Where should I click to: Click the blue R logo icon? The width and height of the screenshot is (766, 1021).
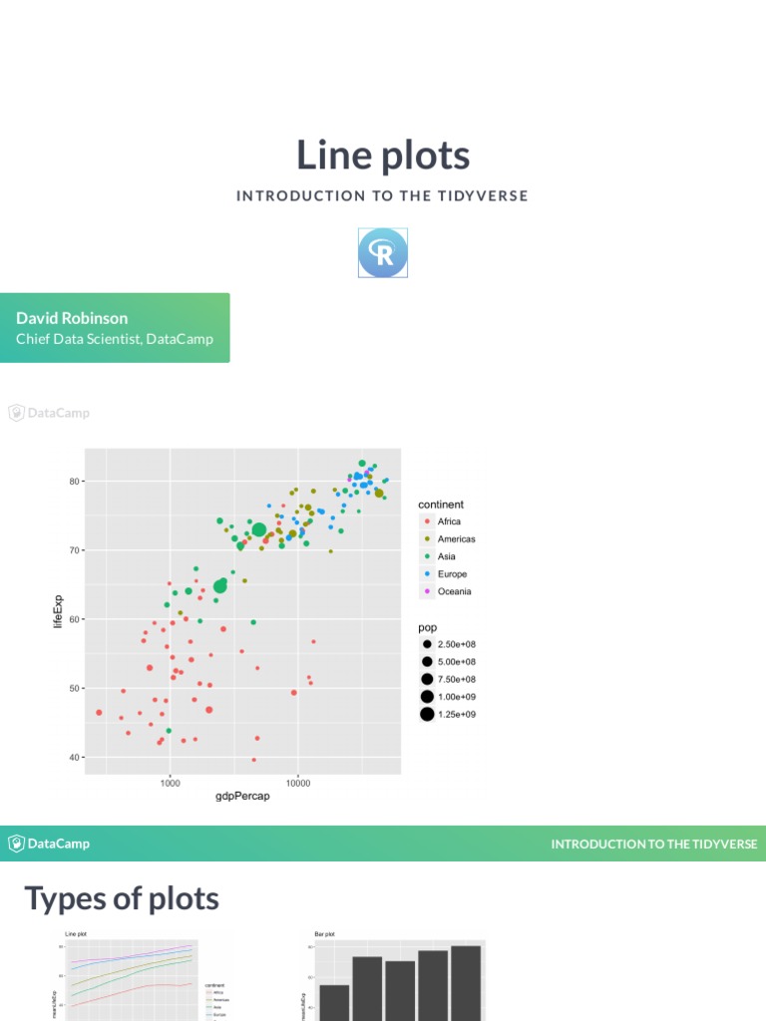coord(383,252)
